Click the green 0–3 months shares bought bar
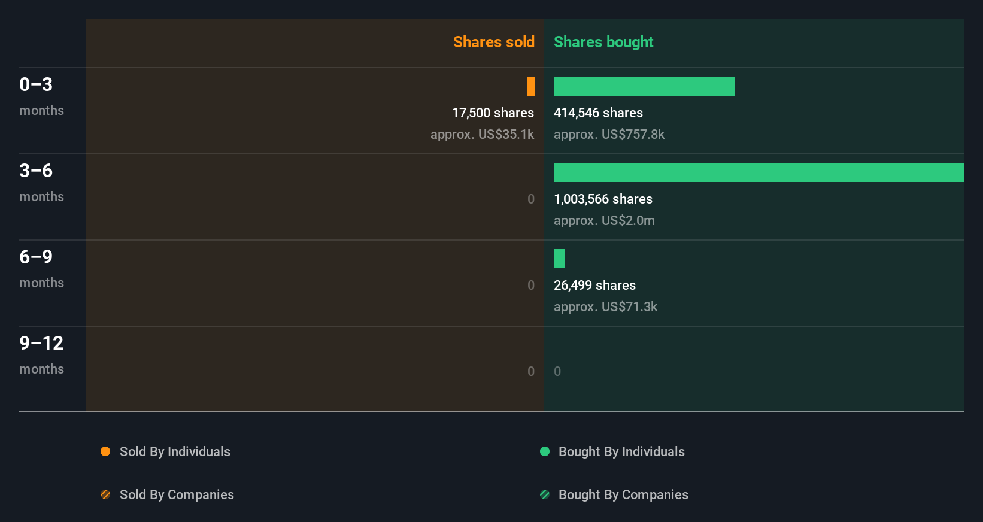 644,86
